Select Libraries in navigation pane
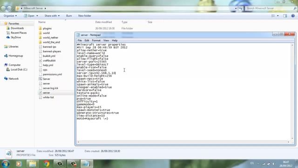The height and width of the screenshot is (168, 298). pyautogui.click(x=14, y=47)
